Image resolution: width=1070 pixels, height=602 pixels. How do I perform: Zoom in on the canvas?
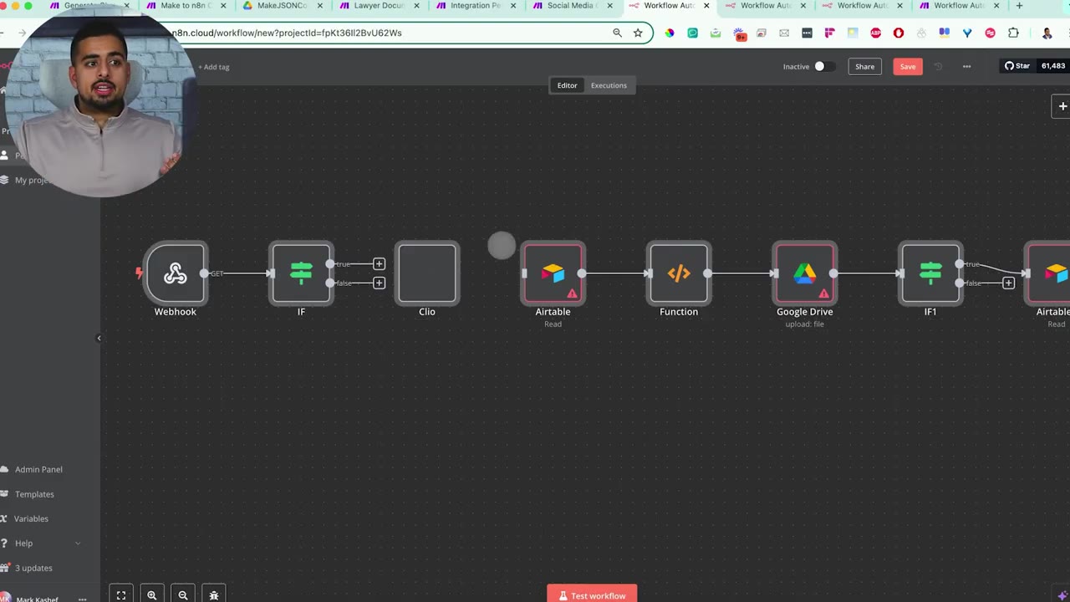pyautogui.click(x=152, y=595)
